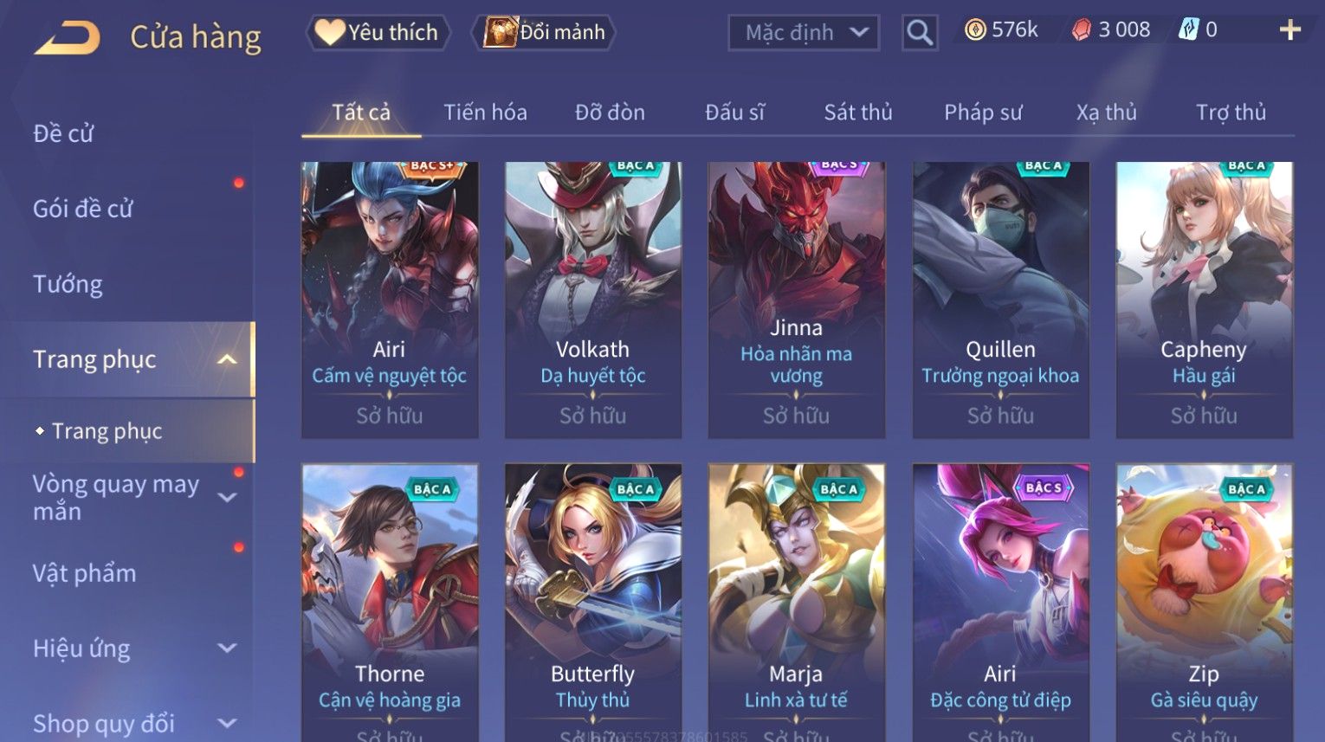Viewport: 1325px width, 742px height.
Task: Expand the Shop quy đổi section
Action: coord(227,723)
